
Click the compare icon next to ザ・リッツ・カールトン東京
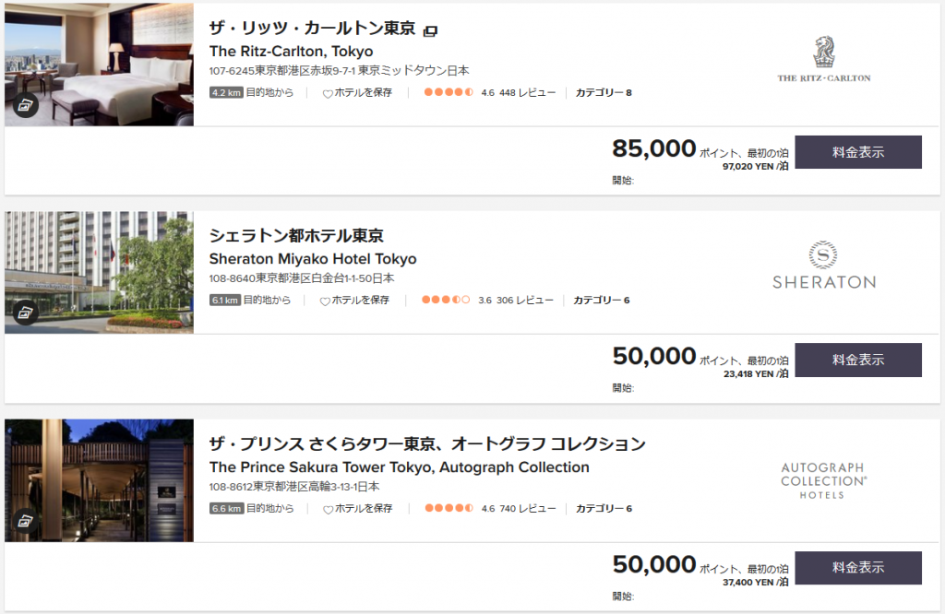click(x=430, y=30)
